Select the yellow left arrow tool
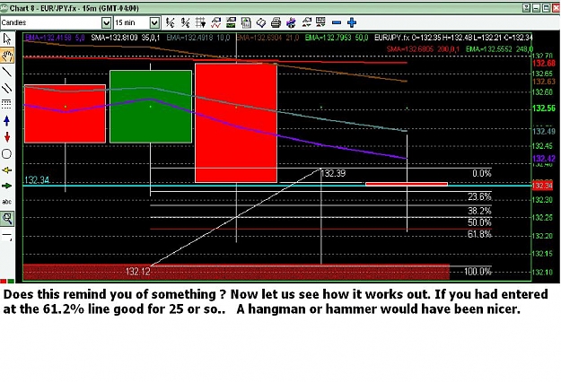The image size is (561, 382). click(x=6, y=170)
